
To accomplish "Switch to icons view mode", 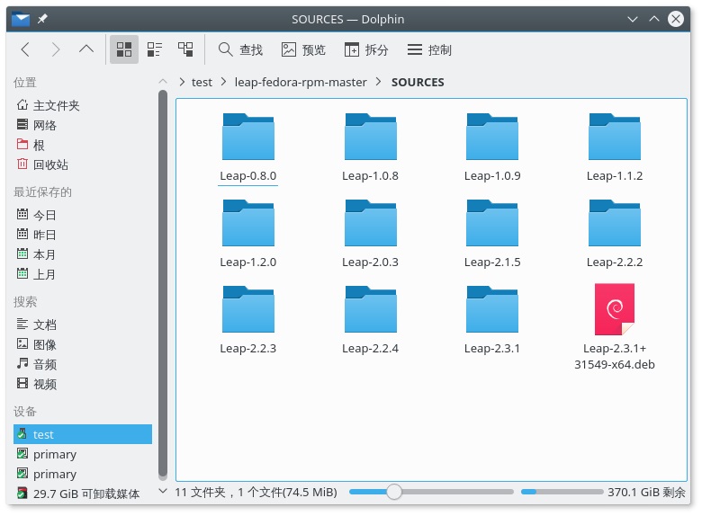I will 124,49.
